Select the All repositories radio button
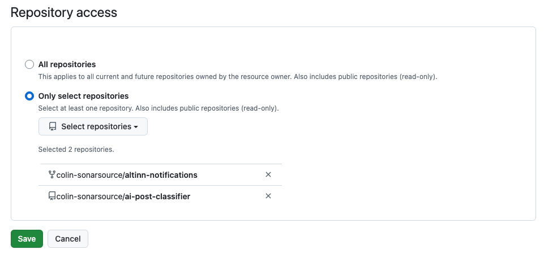Screen dimensions: 544x254 pyautogui.click(x=29, y=64)
